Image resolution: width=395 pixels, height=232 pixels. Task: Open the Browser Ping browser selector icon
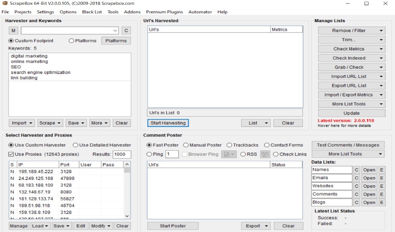click(229, 154)
